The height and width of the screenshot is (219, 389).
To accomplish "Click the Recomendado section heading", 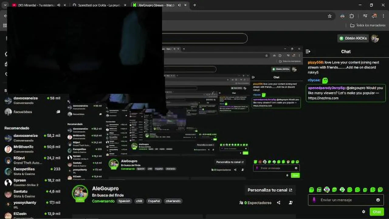I will coord(17,128).
